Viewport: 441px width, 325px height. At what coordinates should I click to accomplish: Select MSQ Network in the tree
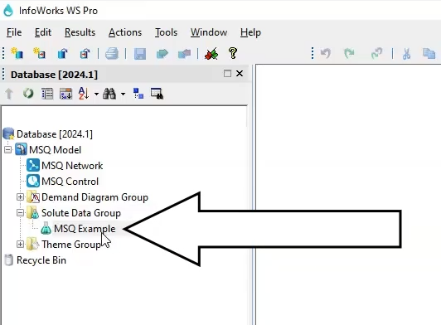click(x=72, y=166)
